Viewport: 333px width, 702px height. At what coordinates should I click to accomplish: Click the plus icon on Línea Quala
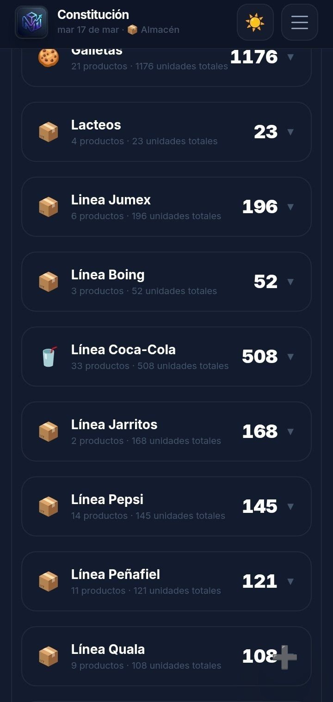[x=285, y=657]
